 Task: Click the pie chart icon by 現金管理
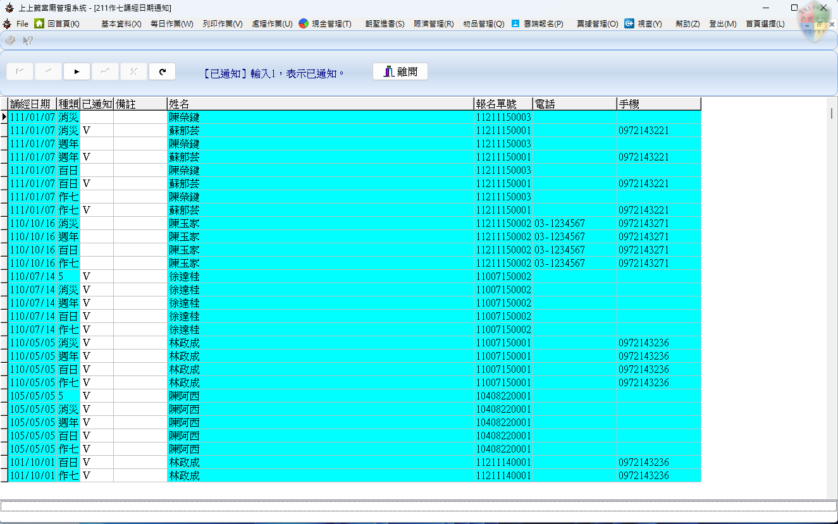(x=304, y=23)
